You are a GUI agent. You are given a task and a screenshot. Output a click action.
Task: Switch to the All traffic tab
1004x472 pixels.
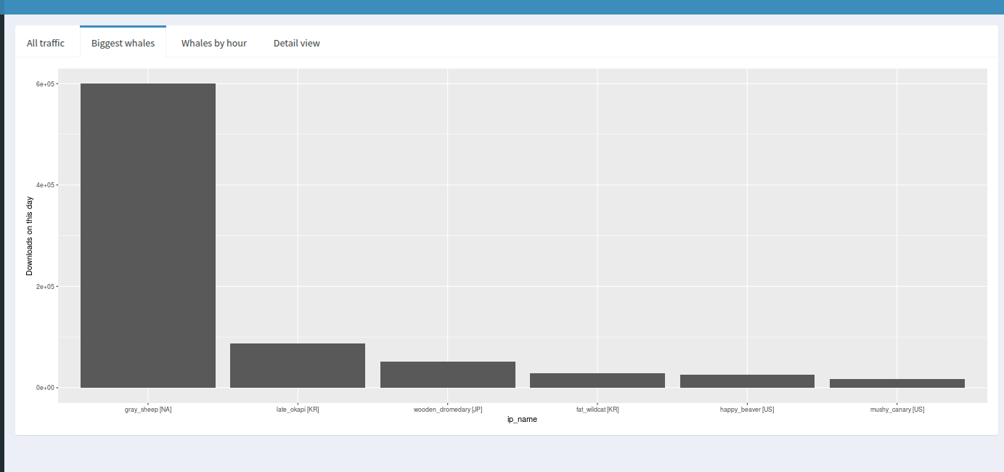(x=46, y=43)
